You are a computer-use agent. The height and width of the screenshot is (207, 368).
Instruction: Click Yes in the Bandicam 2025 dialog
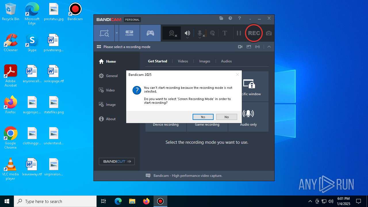(x=203, y=117)
